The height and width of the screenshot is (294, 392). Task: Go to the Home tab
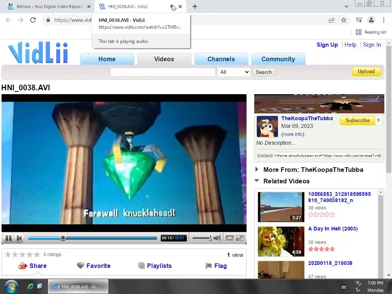click(x=107, y=59)
